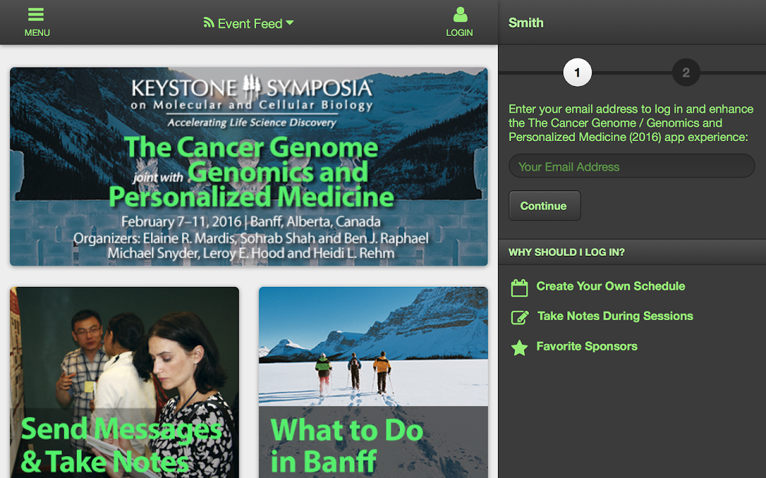The image size is (766, 478).
Task: Click Create Your Own Schedule text
Action: [x=610, y=286]
